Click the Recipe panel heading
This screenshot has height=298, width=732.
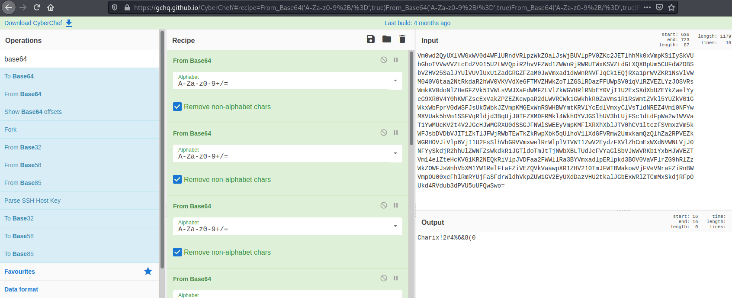click(x=183, y=40)
